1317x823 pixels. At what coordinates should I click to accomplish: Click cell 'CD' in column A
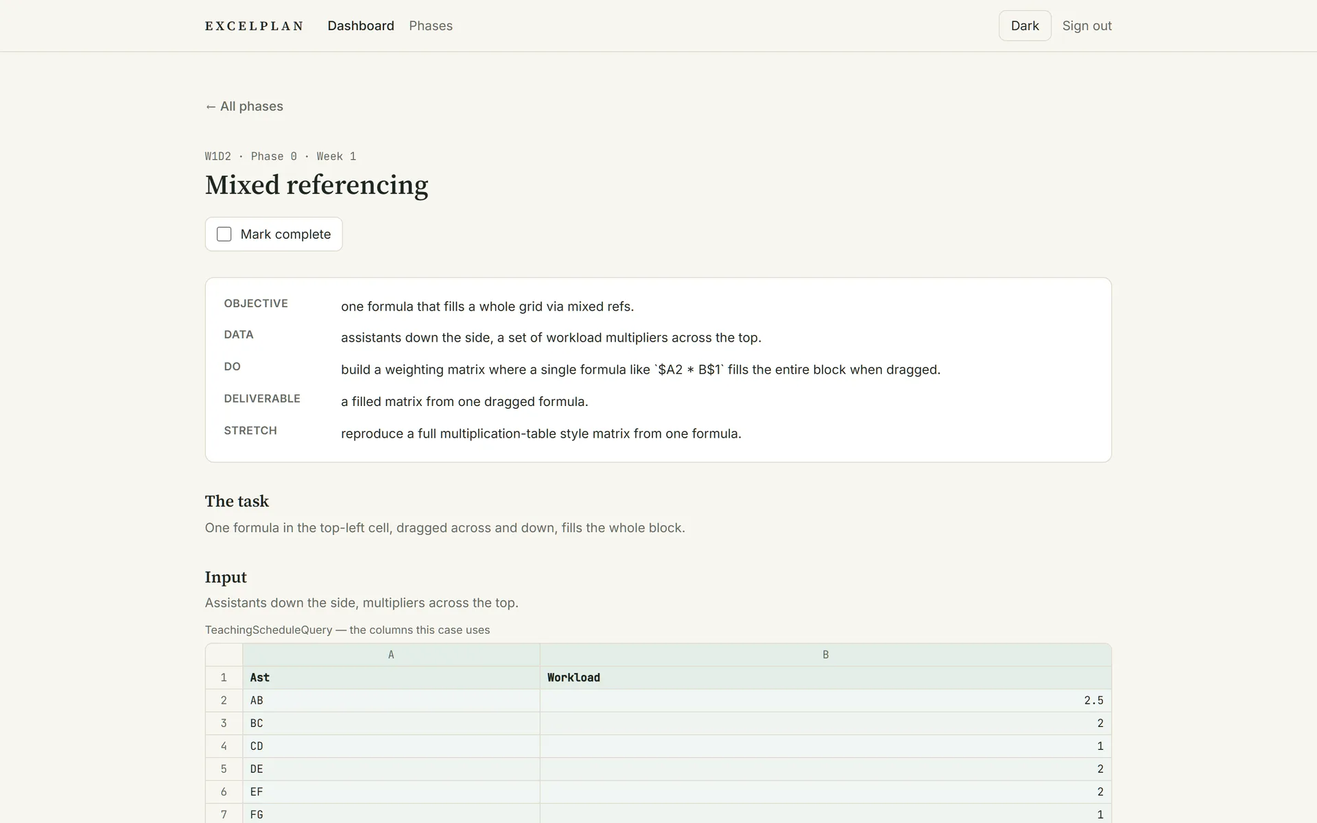391,746
